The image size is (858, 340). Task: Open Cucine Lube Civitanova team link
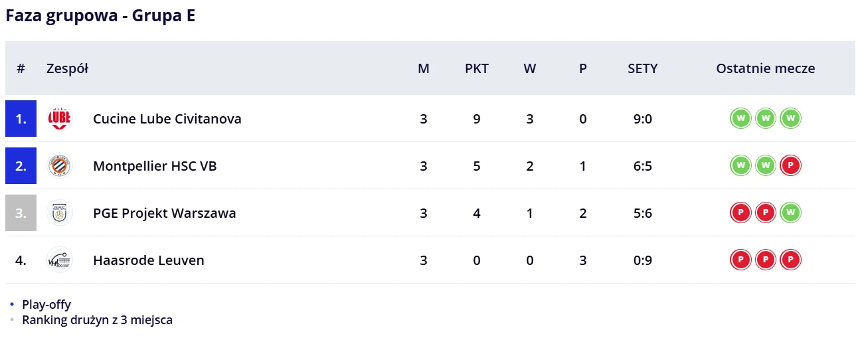pyautogui.click(x=167, y=119)
